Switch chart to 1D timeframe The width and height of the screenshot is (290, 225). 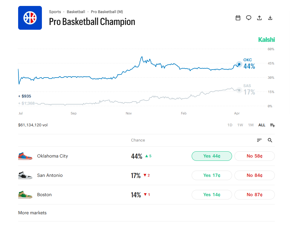point(230,125)
